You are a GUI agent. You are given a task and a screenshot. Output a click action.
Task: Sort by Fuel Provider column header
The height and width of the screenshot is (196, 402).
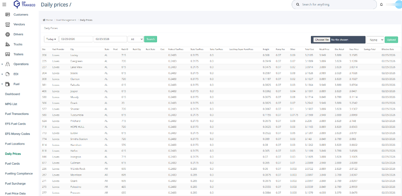pyautogui.click(x=58, y=49)
